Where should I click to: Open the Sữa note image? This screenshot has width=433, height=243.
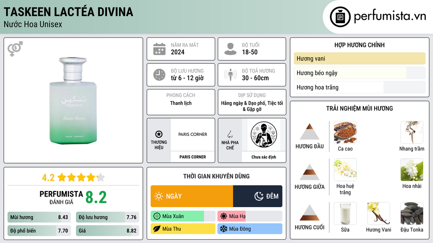click(345, 213)
